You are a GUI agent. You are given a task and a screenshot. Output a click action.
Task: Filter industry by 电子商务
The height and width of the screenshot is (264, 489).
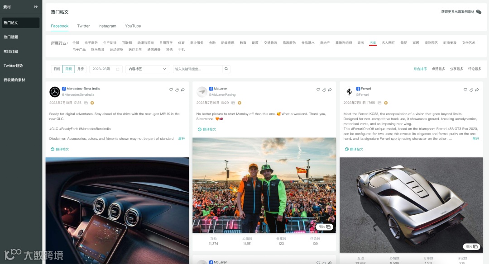pos(91,43)
